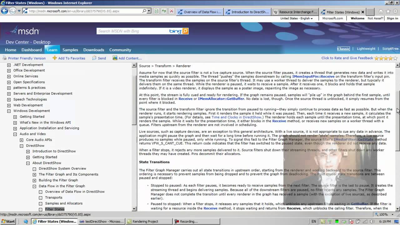Screen dimensions: 400x225
Task: Close the Filter States tab with X
Action: click(363, 12)
